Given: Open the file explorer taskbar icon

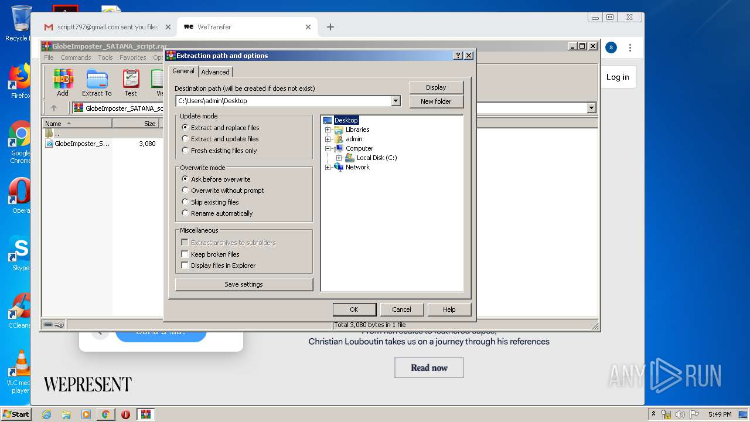Looking at the screenshot, I should (x=66, y=414).
